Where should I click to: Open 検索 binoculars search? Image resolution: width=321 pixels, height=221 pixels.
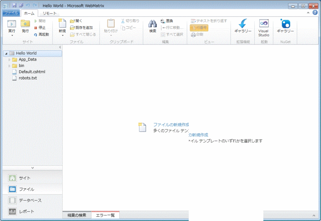coord(152,24)
